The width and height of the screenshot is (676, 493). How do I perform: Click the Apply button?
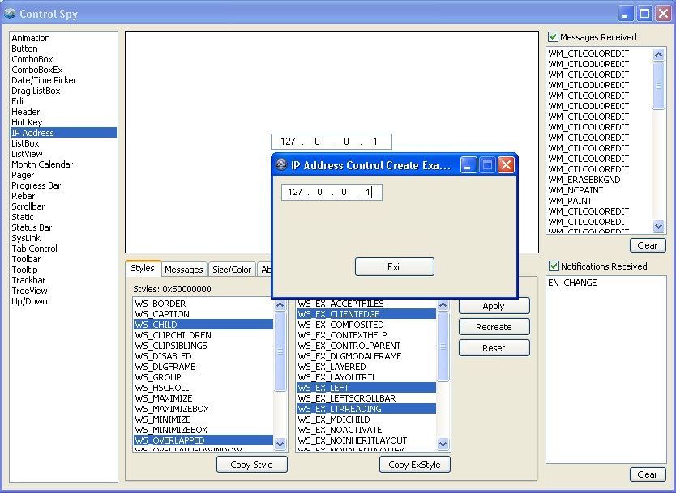point(494,306)
